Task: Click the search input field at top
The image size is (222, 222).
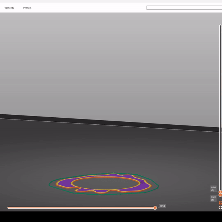Action: pos(184,8)
